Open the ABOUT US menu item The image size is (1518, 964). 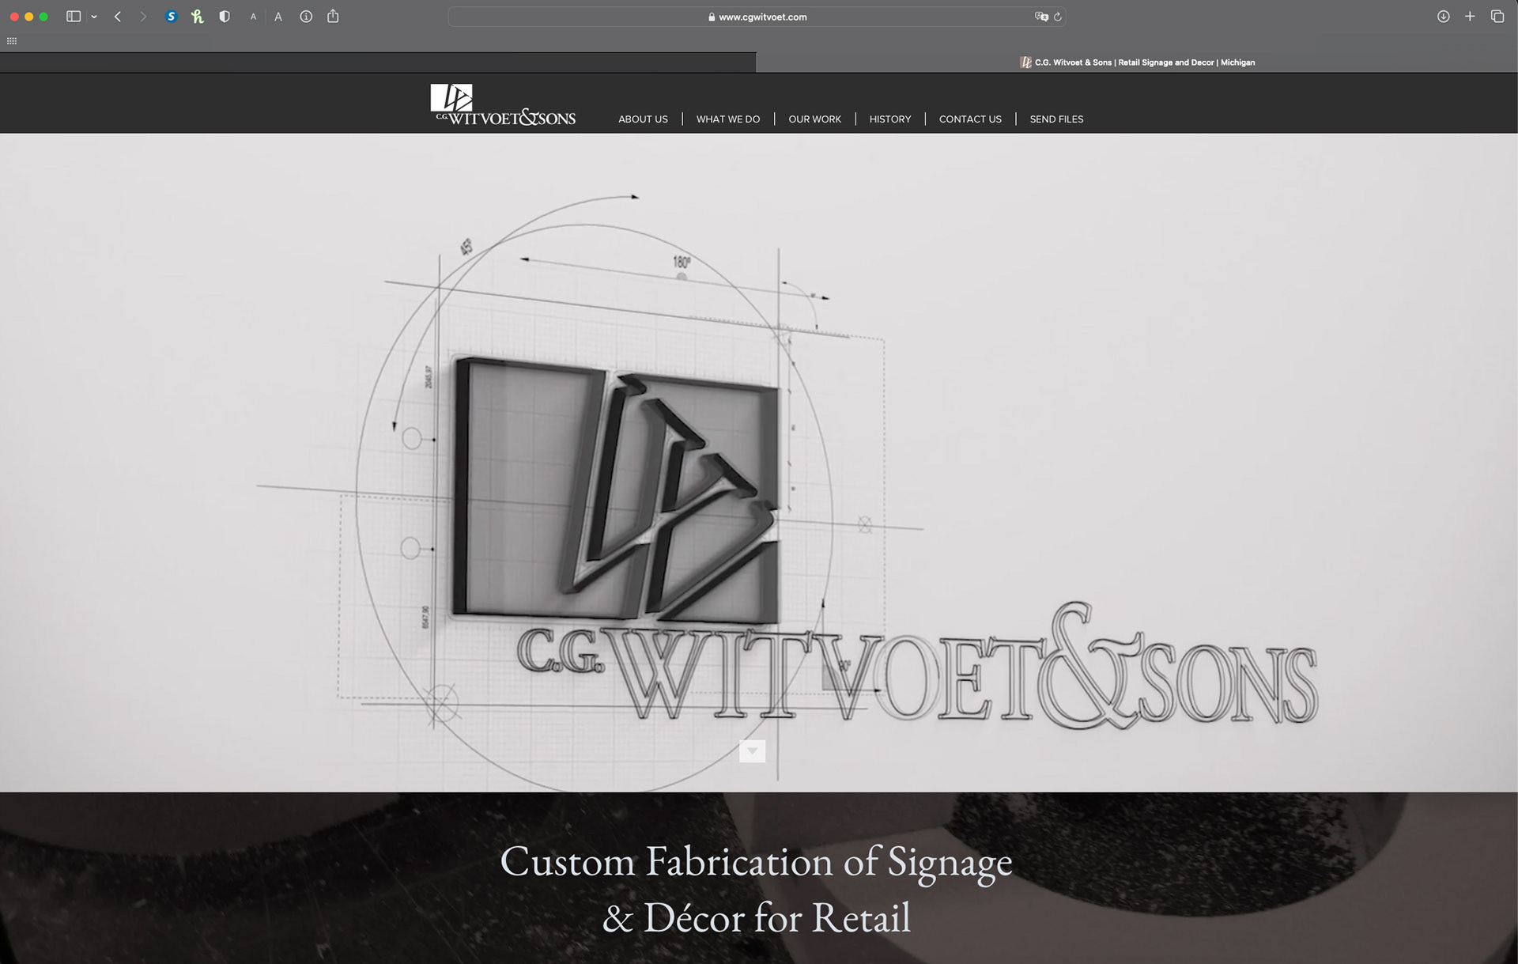pos(643,119)
